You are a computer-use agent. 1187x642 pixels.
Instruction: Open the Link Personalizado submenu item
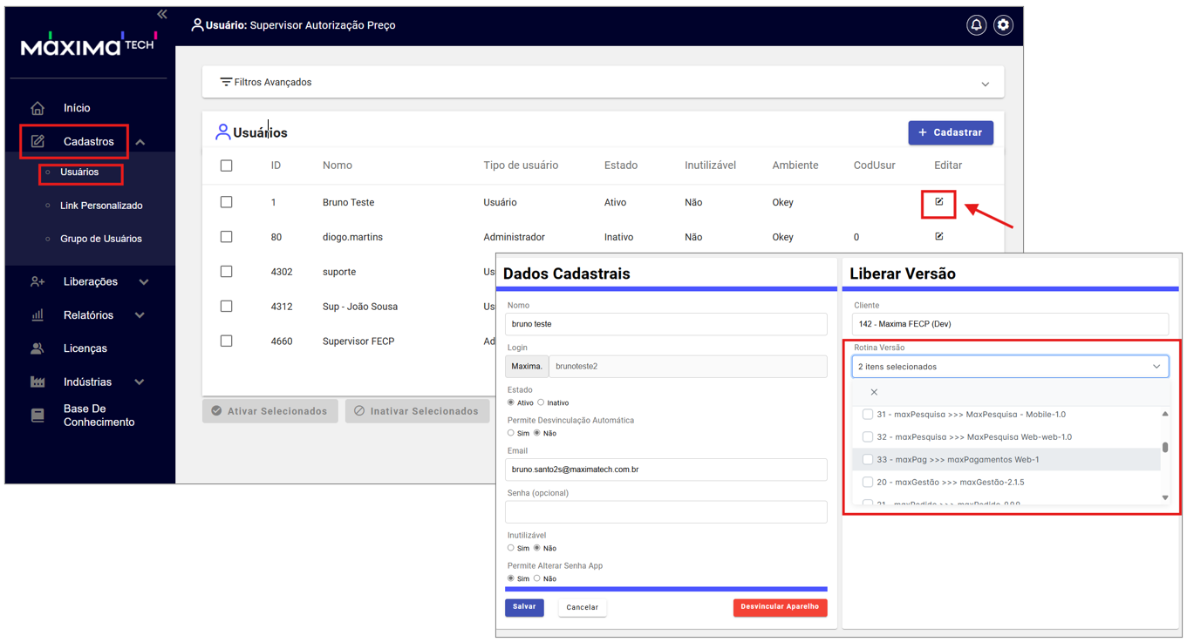pos(101,206)
